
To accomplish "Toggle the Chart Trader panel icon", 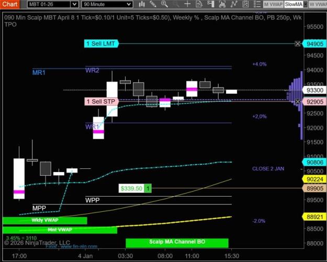I will tap(211, 4).
